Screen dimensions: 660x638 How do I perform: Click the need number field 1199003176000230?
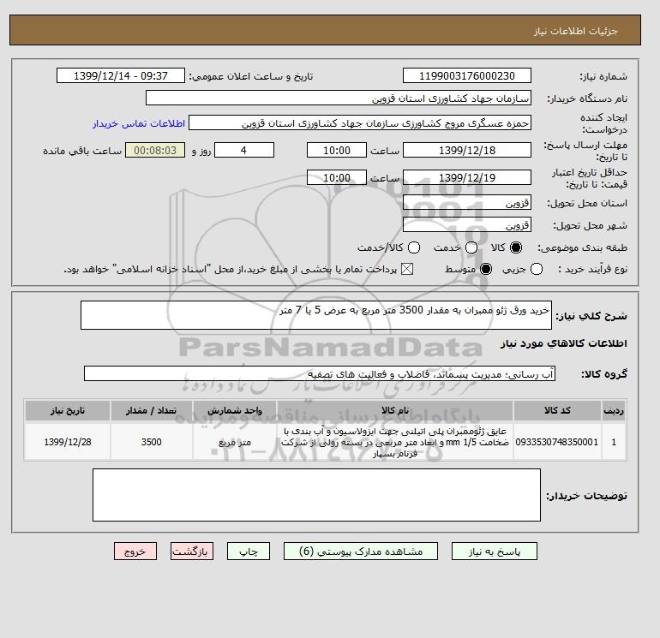coord(467,76)
